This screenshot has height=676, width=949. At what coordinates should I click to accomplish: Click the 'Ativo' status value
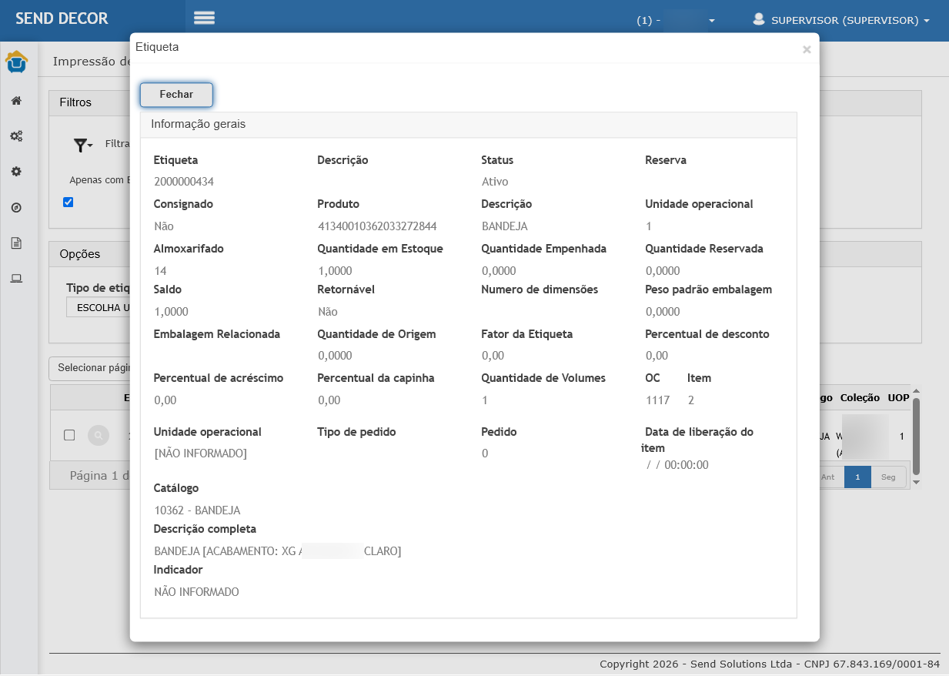tap(495, 182)
